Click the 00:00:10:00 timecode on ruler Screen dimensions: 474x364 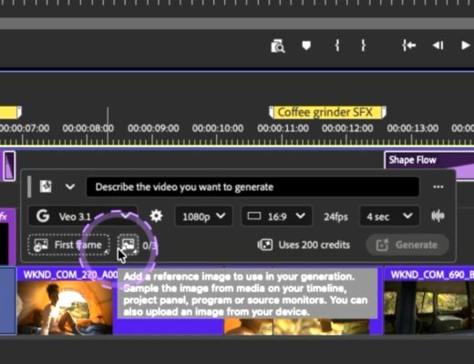tap(218, 128)
